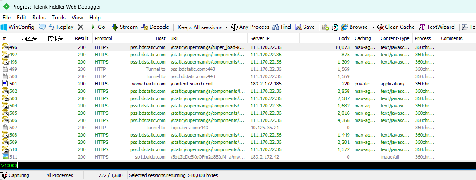This screenshot has width=476, height=180.
Task: Click the image icon of session 511
Action: pyautogui.click(x=5, y=157)
